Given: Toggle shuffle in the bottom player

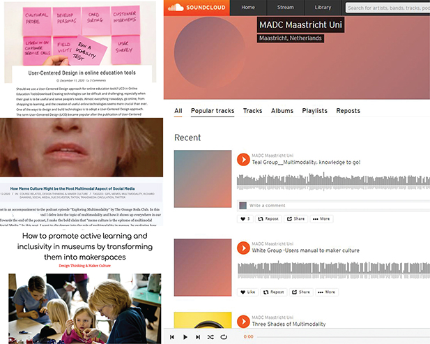Looking at the screenshot, I should pos(210,337).
